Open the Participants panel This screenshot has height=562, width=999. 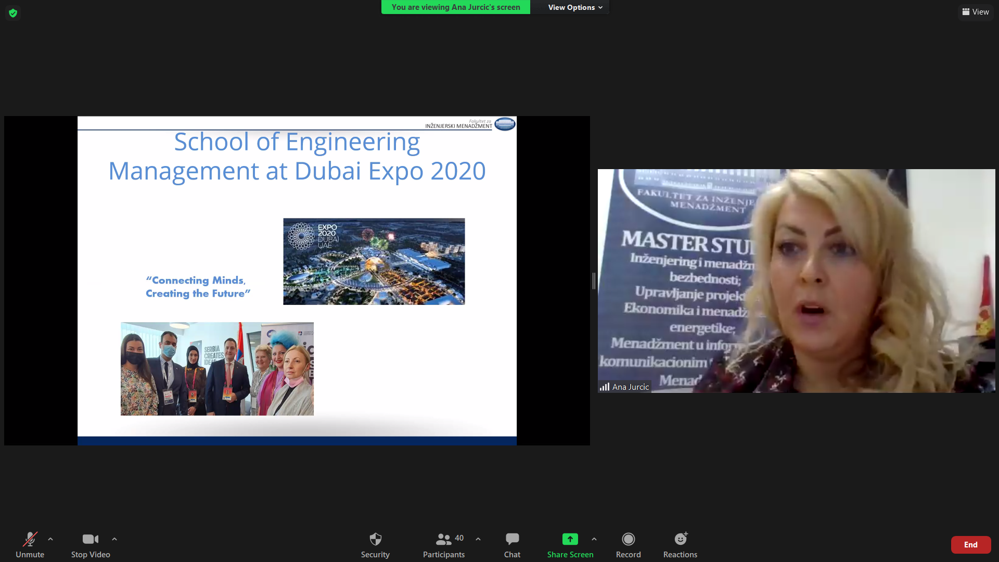(444, 544)
